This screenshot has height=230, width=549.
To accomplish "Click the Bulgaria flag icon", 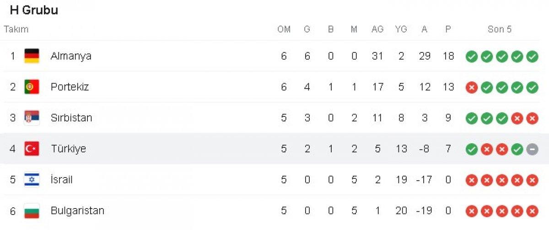I will (32, 211).
